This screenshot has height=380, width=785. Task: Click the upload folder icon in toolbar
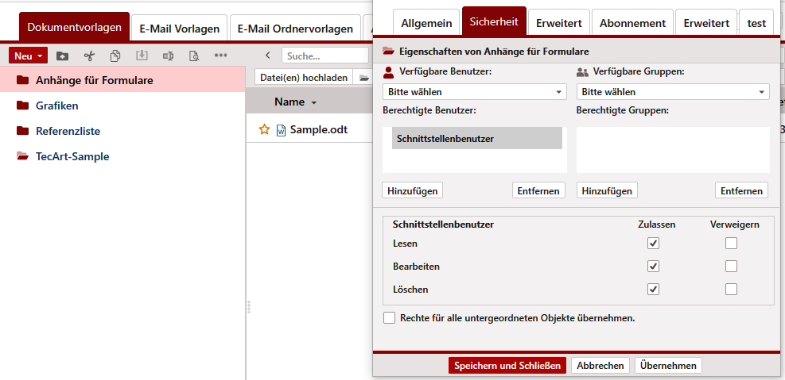pyautogui.click(x=63, y=56)
